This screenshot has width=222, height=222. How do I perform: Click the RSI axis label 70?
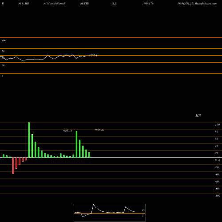(3, 51)
